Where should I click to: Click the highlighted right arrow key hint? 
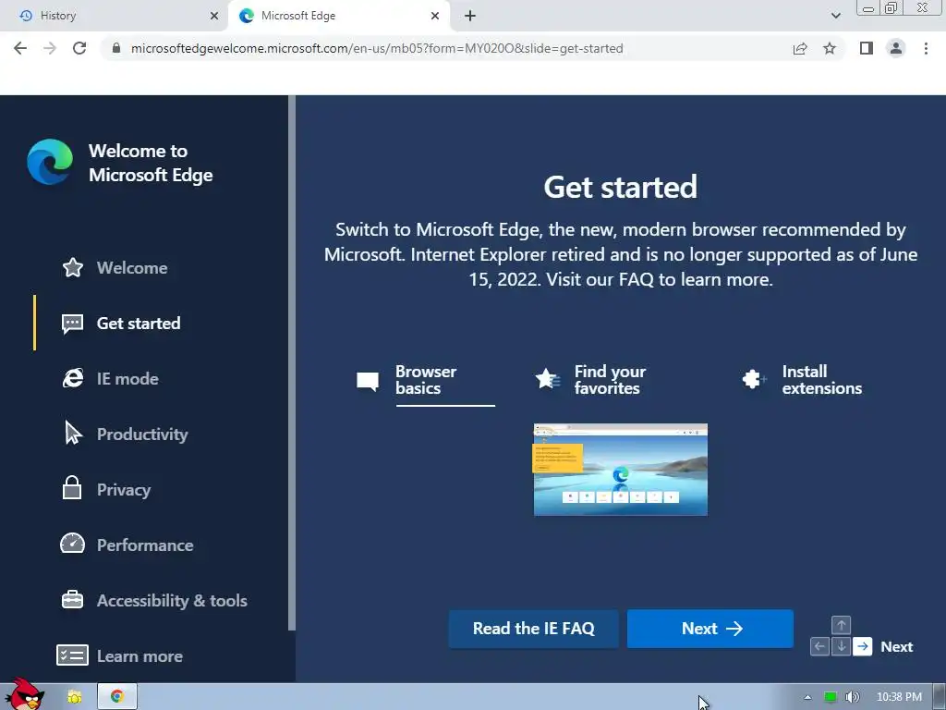click(863, 646)
